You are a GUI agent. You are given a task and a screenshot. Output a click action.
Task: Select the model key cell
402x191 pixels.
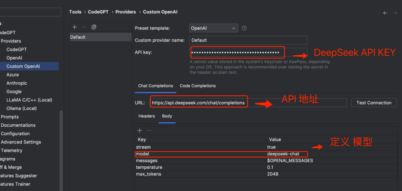pyautogui.click(x=201, y=154)
